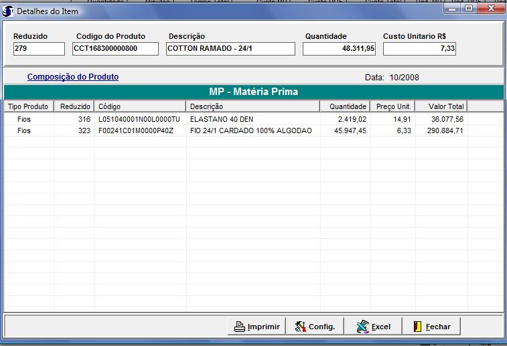
Task: Maximize the Detalhes do Item window
Action: coord(468,10)
